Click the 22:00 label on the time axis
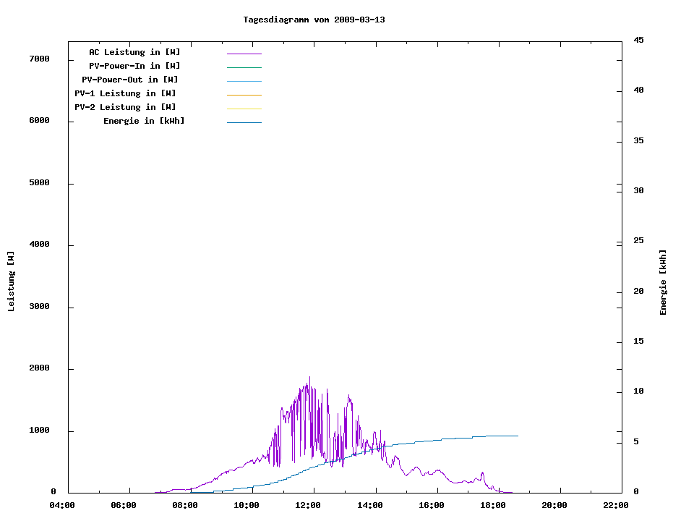694x521 pixels. [x=616, y=505]
